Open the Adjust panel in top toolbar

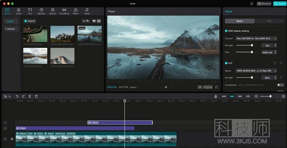(87, 11)
